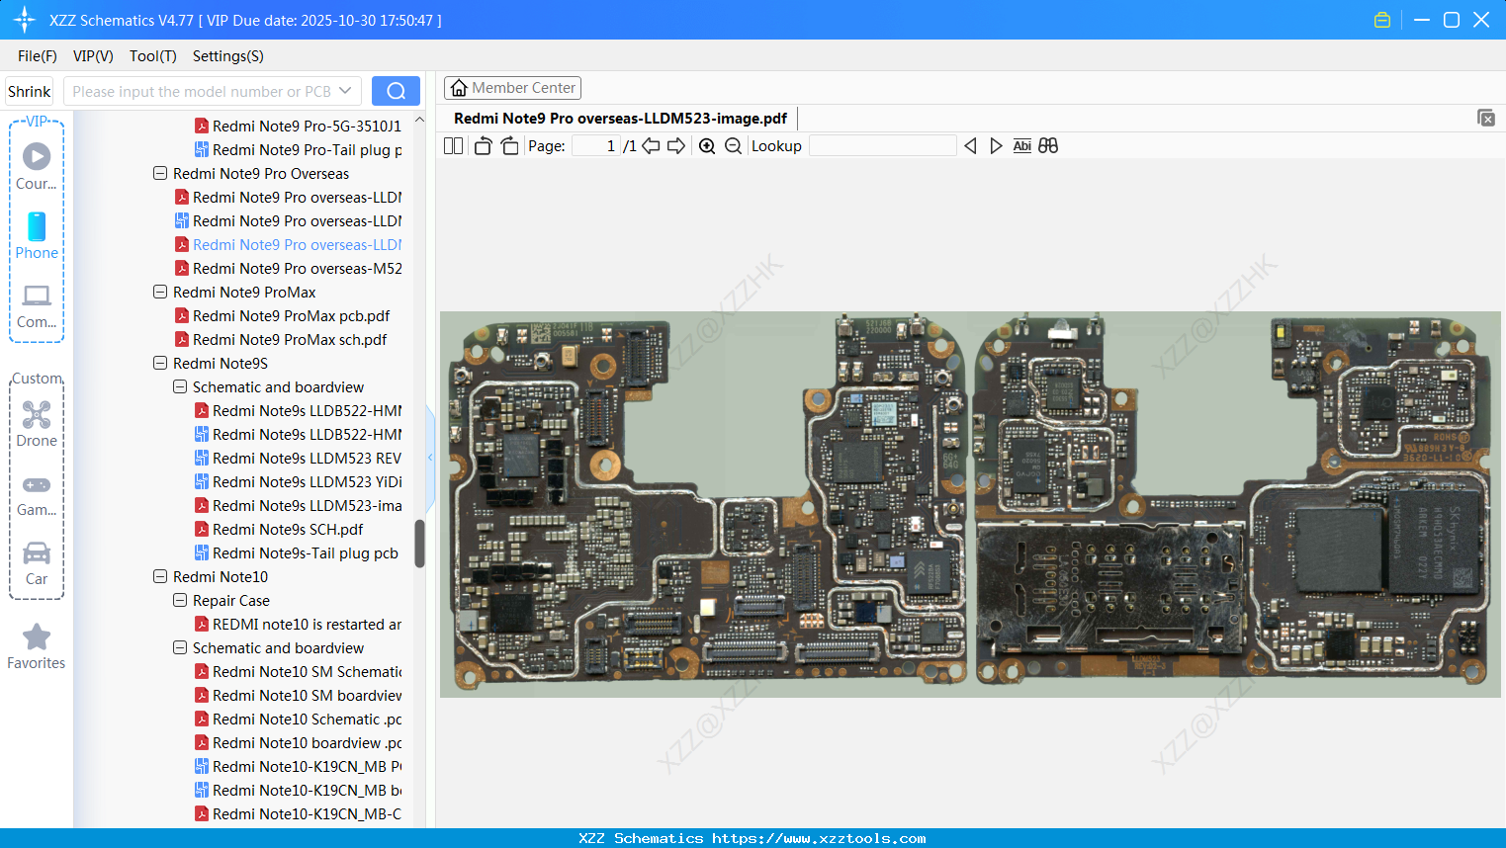Collapse Redmi Note10 Schematic and boardview
Image resolution: width=1506 pixels, height=848 pixels.
180,647
